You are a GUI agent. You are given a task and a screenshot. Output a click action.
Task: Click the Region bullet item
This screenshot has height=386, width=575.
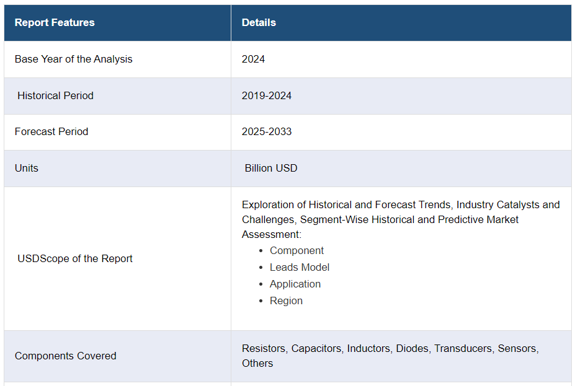pyautogui.click(x=286, y=300)
